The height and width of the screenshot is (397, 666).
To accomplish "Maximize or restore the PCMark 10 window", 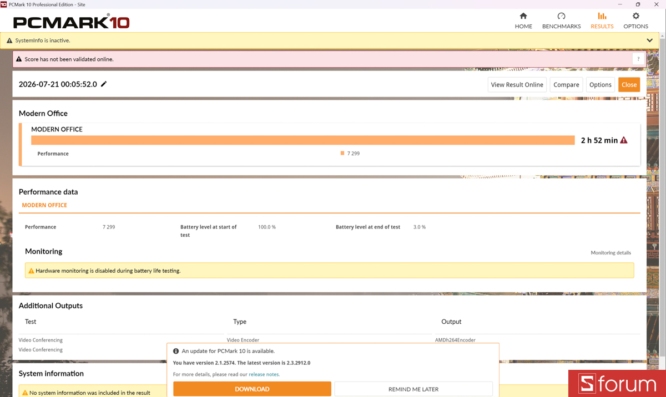I will 638,4.
